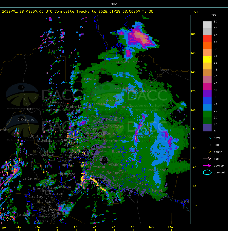
Task: Pick the bright green swatch between 30 and 20
Action: click(207, 114)
